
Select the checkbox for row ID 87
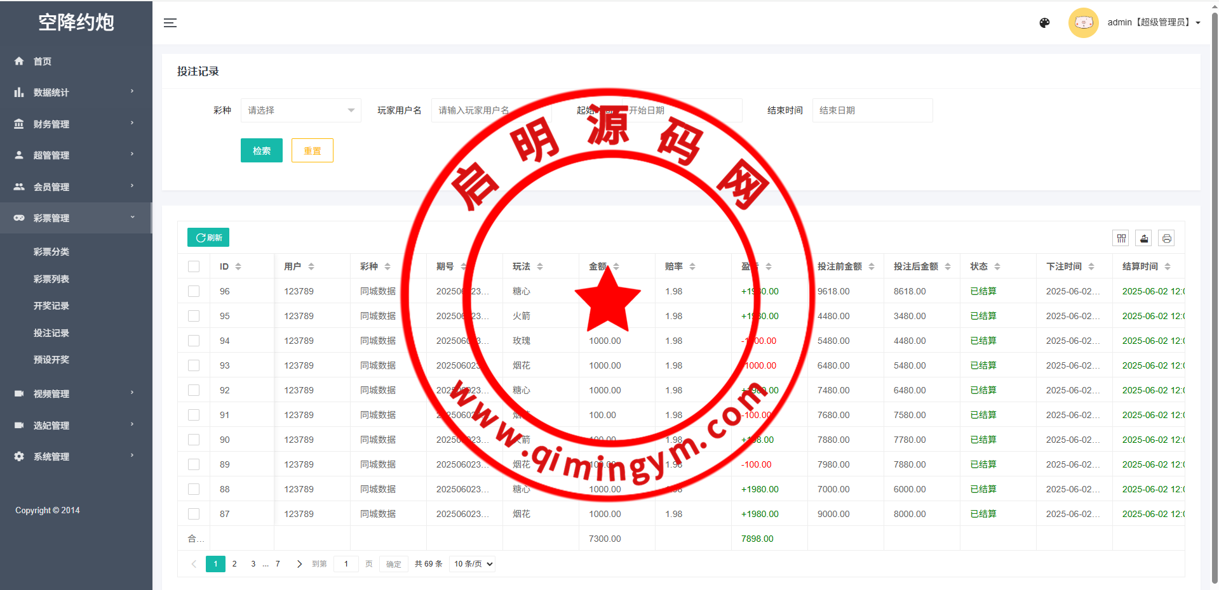click(x=194, y=514)
